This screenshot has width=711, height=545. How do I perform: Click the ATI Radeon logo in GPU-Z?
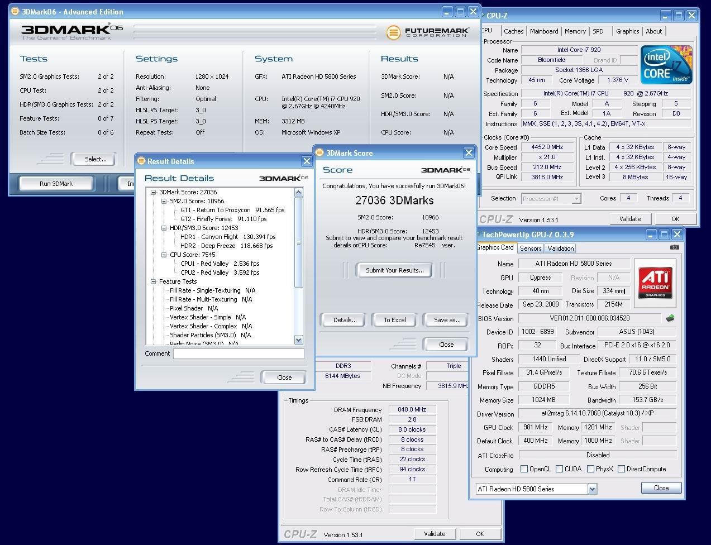[x=655, y=283]
